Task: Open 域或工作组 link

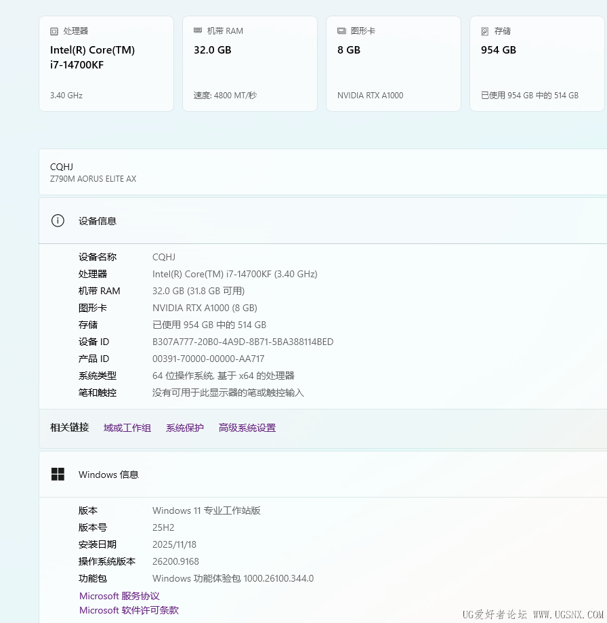Action: pos(127,428)
